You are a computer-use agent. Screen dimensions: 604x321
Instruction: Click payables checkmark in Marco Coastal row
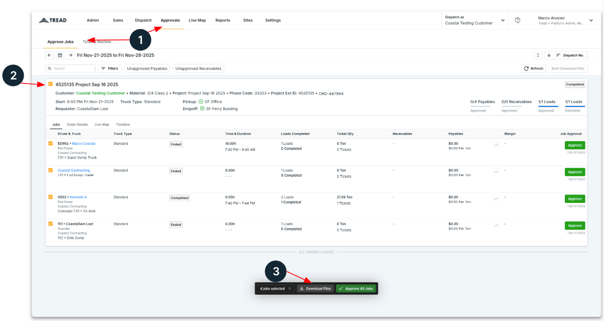point(496,145)
